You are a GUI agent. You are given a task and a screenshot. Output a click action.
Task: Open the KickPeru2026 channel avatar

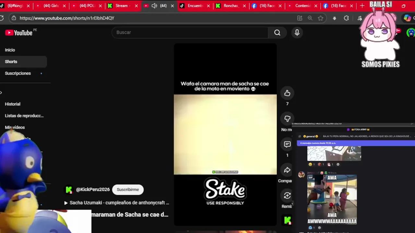[x=69, y=190]
